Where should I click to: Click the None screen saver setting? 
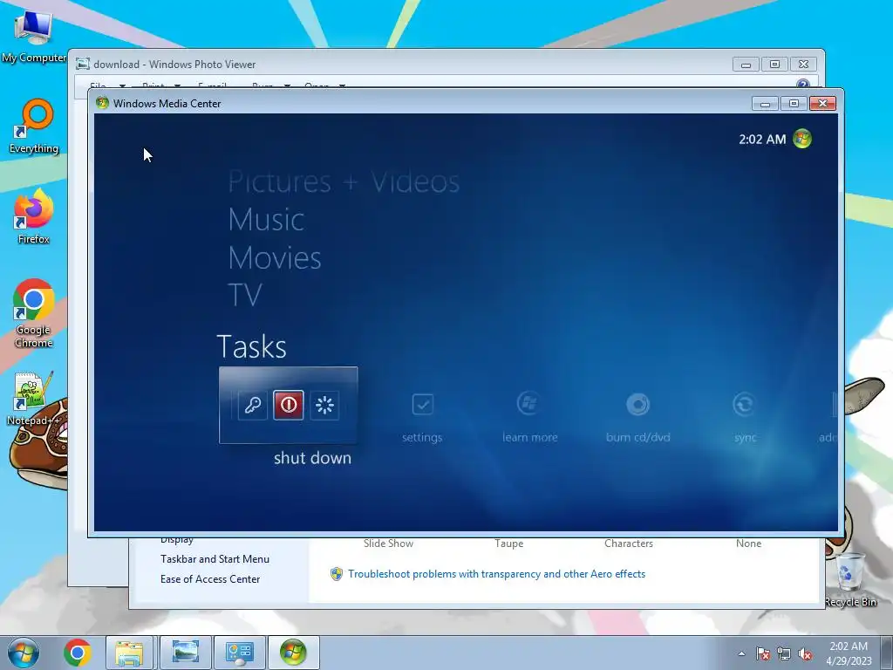748,544
